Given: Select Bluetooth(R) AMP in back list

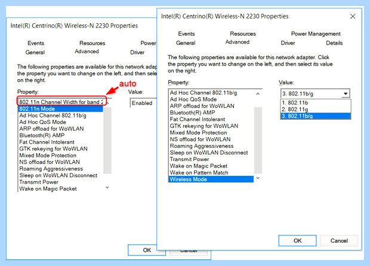Looking at the screenshot, I should [x=61, y=135].
